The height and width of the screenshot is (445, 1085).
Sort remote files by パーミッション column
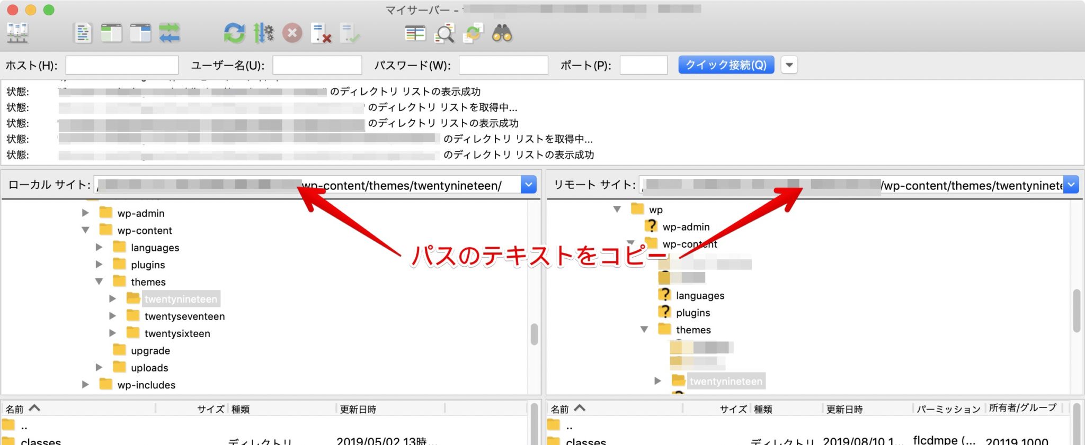coord(948,408)
